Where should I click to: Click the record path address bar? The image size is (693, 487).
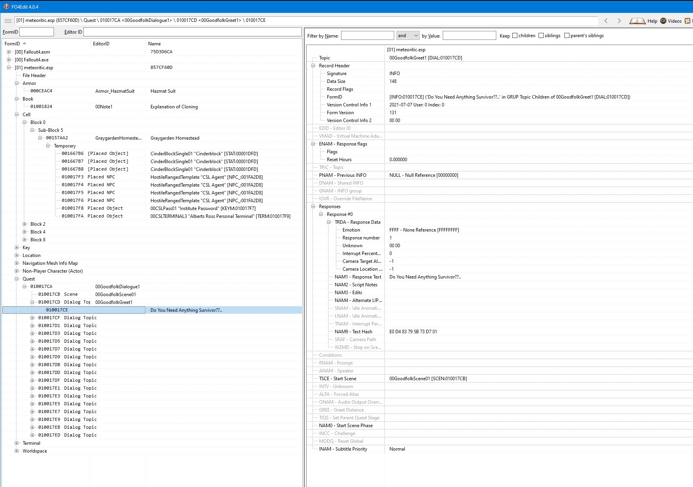coord(306,21)
